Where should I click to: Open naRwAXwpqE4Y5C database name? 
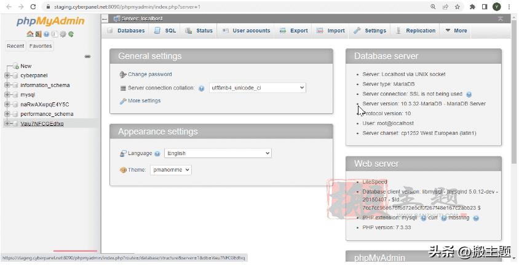click(x=45, y=104)
